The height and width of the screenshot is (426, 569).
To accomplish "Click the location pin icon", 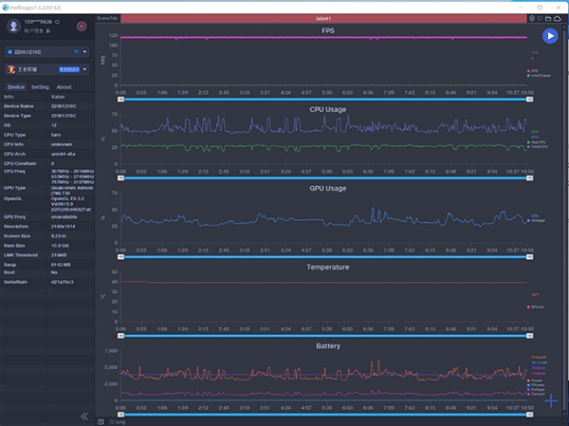I will tap(532, 18).
